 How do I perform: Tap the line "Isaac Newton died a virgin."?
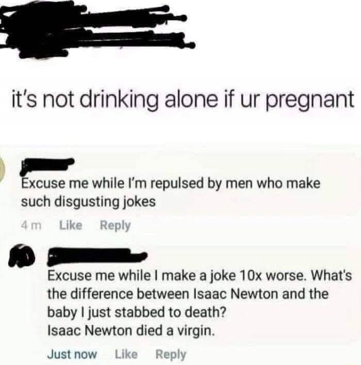[x=130, y=330]
